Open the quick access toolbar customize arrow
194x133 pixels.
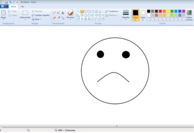point(17,2)
